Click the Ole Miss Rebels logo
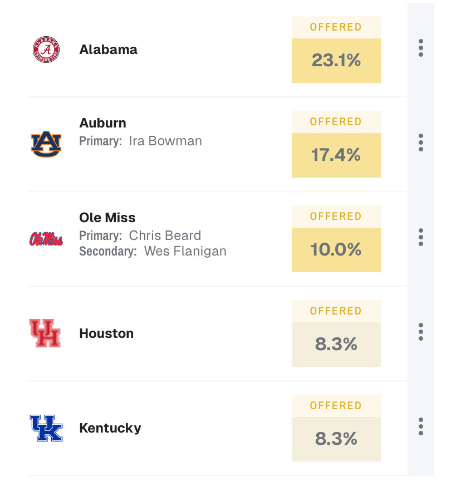 point(46,239)
